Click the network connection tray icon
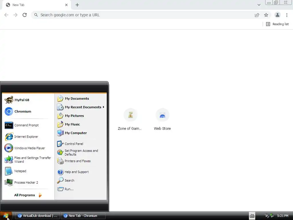The image size is (293, 220). [x=272, y=216]
